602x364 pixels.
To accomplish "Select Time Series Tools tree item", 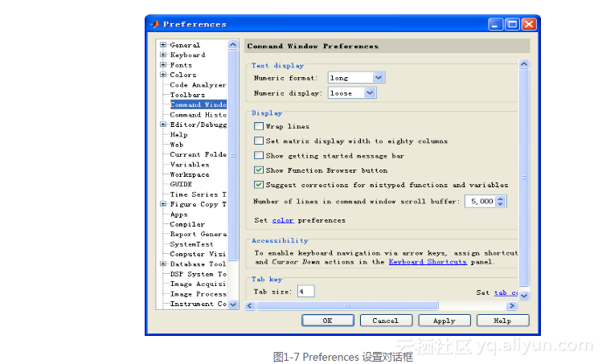I will (198, 194).
